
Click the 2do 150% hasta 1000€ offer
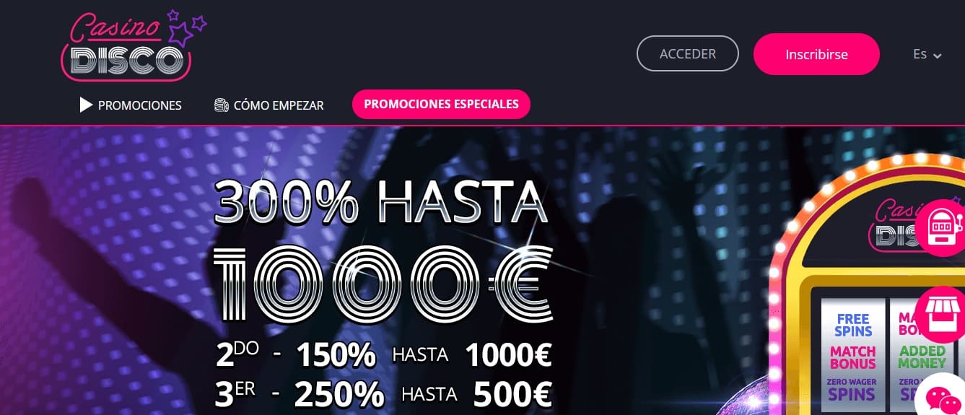(384, 354)
